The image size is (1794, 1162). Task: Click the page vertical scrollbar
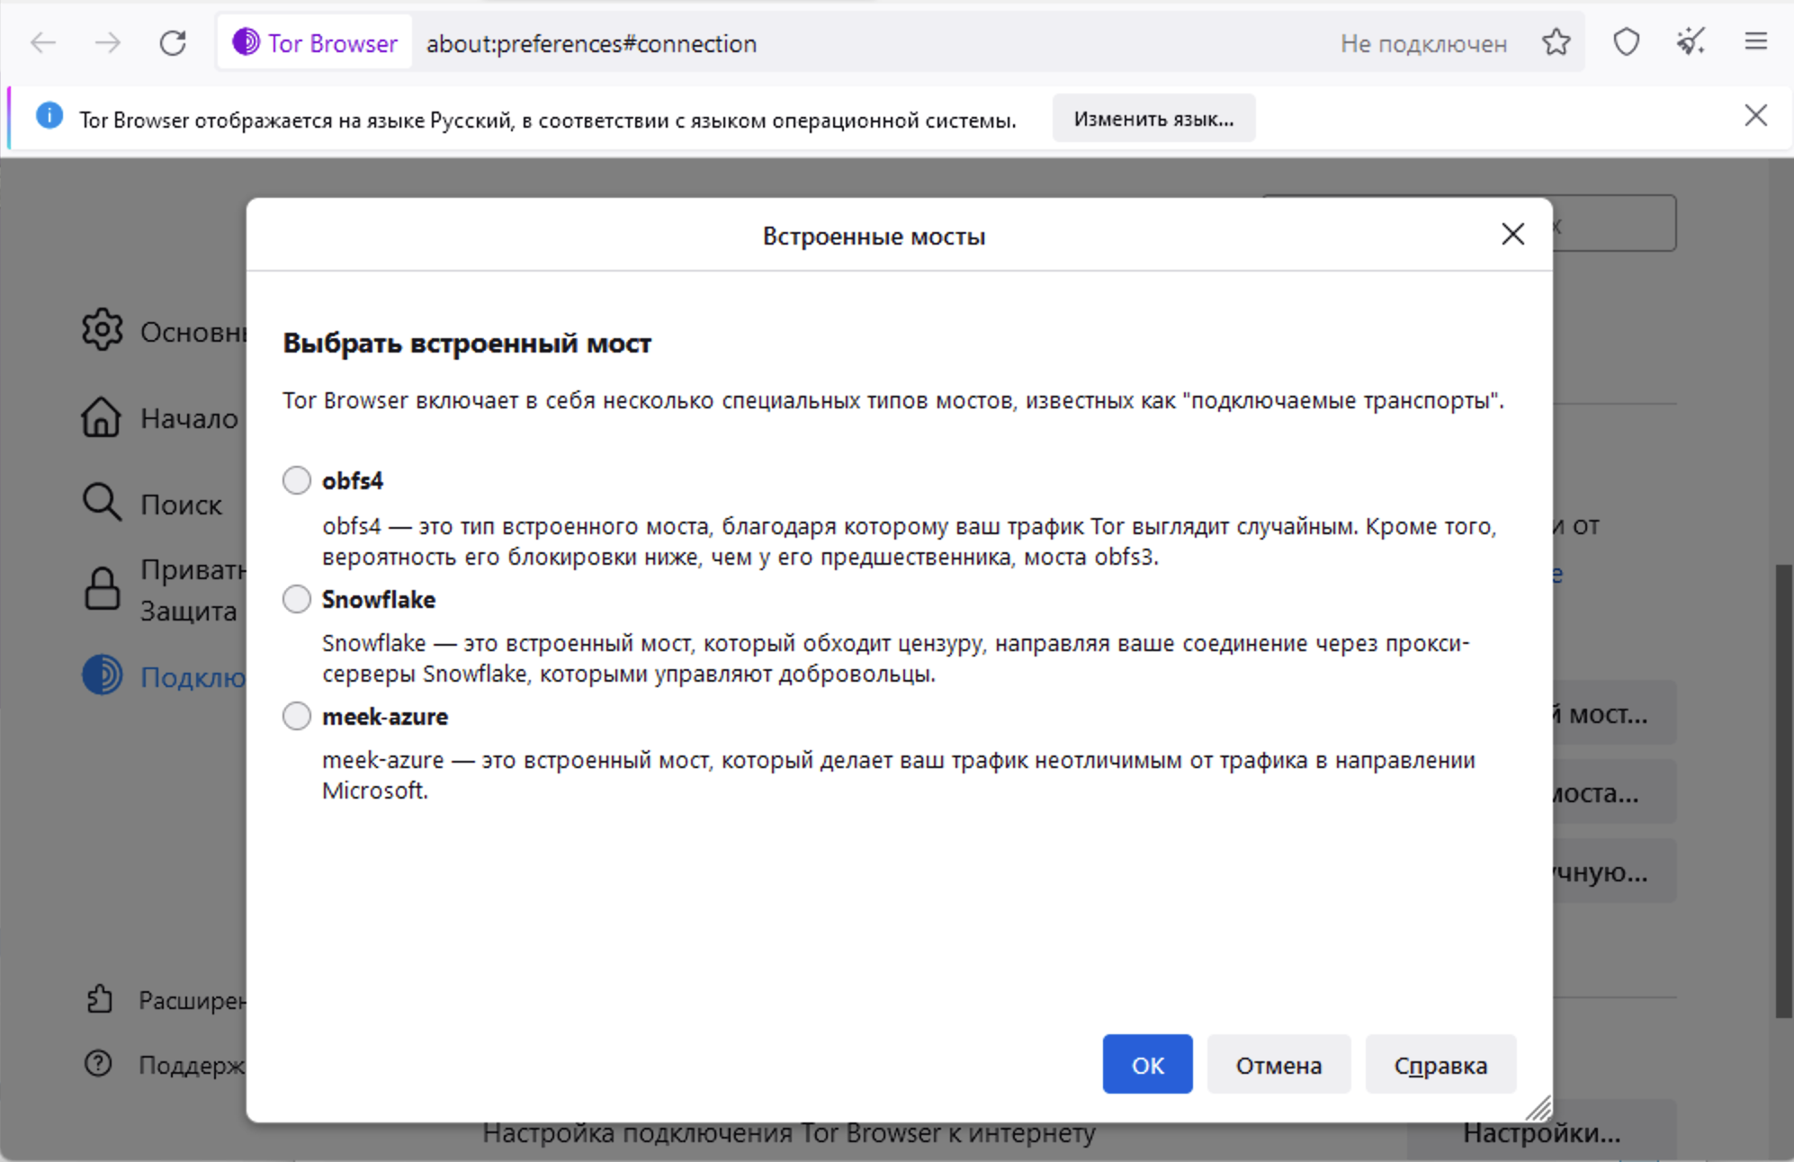[1782, 791]
